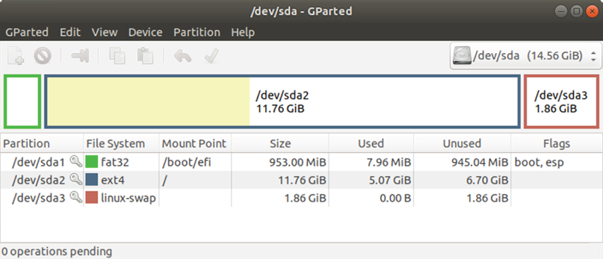Click the Resize/Move toolbar icon

80,56
